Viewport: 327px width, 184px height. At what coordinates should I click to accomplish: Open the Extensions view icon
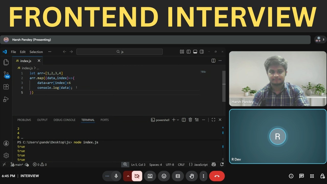[6, 87]
